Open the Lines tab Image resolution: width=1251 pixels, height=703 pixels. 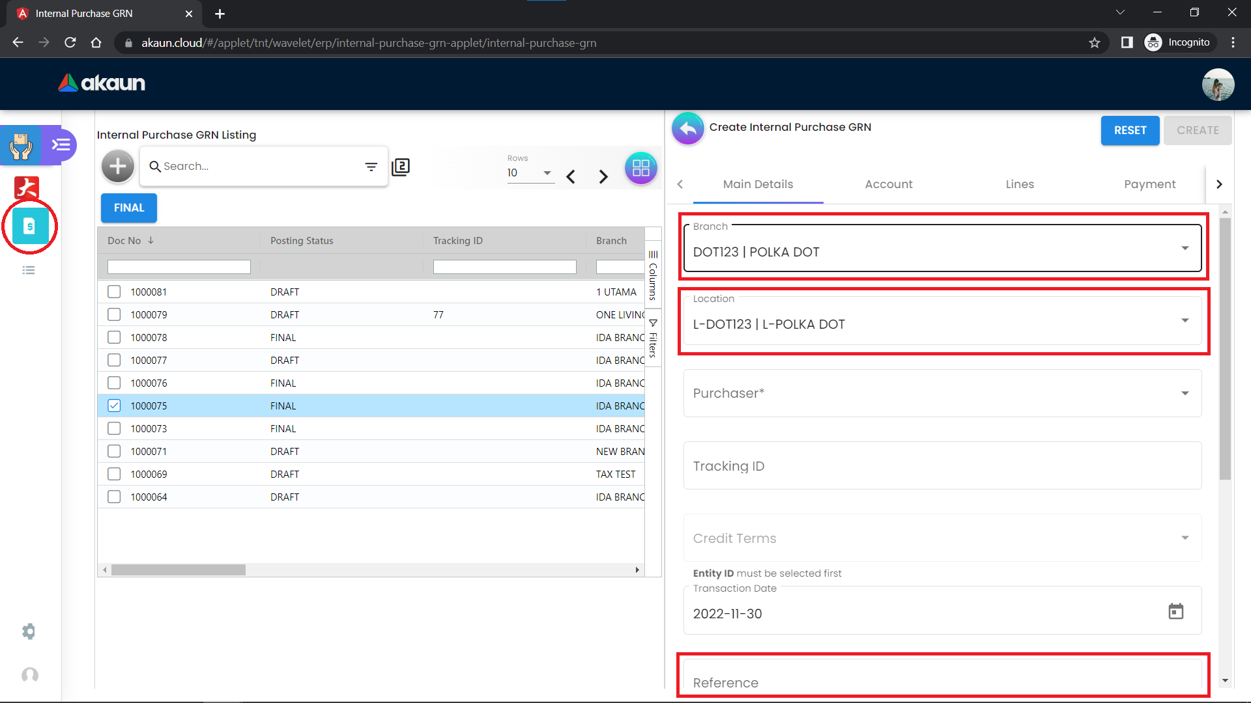1019,184
